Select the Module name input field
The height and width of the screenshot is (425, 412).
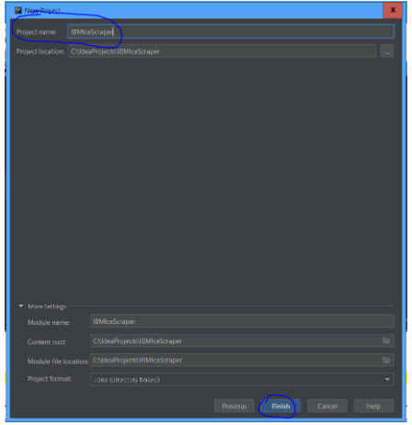tap(242, 321)
